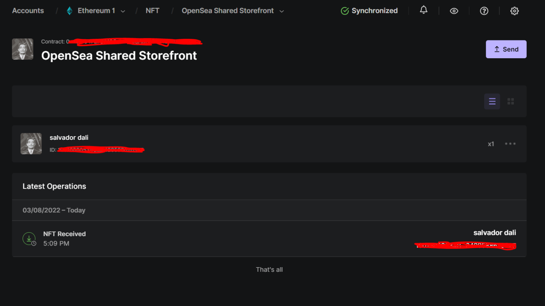
Task: Click OpenSea Shared Storefront breadcrumb label
Action: pos(228,10)
